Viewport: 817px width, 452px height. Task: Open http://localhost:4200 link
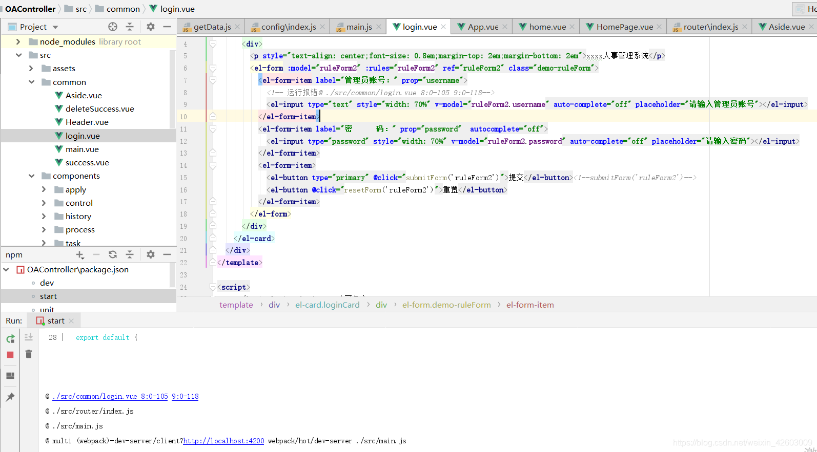click(223, 441)
